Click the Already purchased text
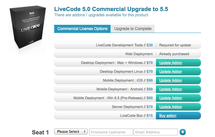This screenshot has width=215, height=137. point(174,54)
